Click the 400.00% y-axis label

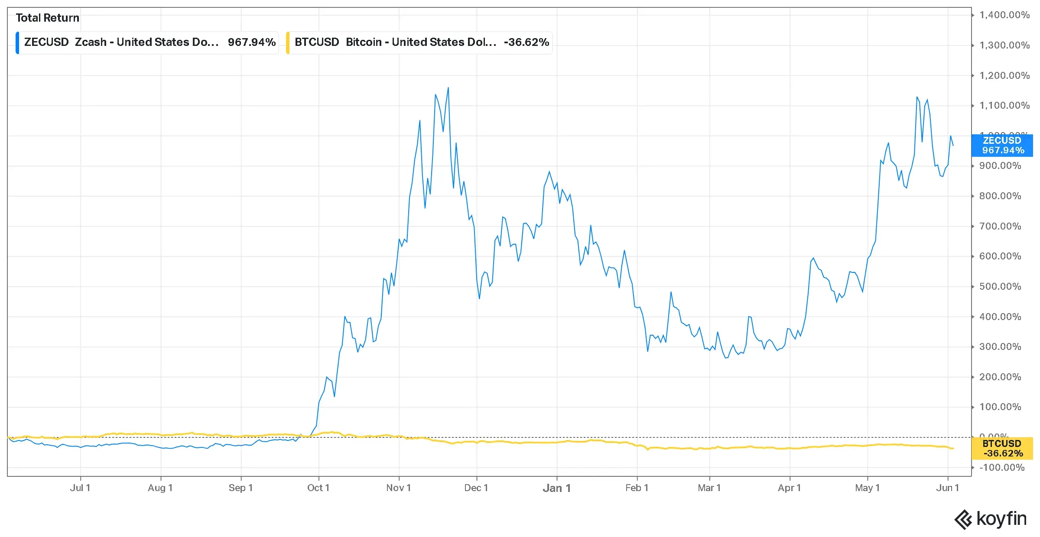[1000, 317]
